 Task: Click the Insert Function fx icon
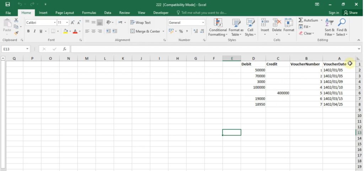click(65, 49)
